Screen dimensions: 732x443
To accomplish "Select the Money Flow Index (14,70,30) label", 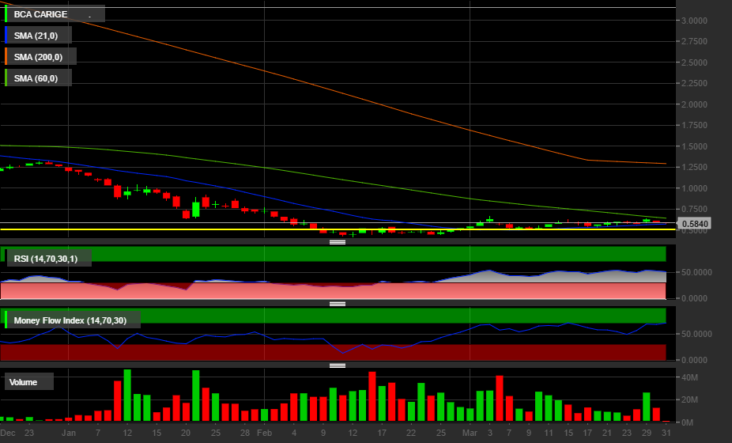I will click(73, 320).
